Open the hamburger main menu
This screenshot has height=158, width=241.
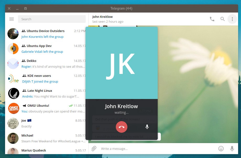[x=12, y=19]
